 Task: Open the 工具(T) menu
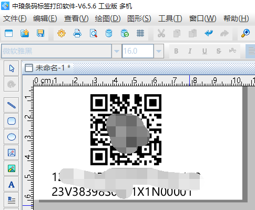pyautogui.click(x=170, y=18)
